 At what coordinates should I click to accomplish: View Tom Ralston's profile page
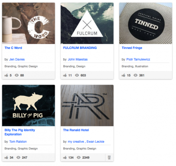pos(18,142)
